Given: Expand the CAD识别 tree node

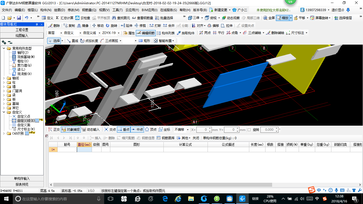Looking at the screenshot, I should 4,133.
